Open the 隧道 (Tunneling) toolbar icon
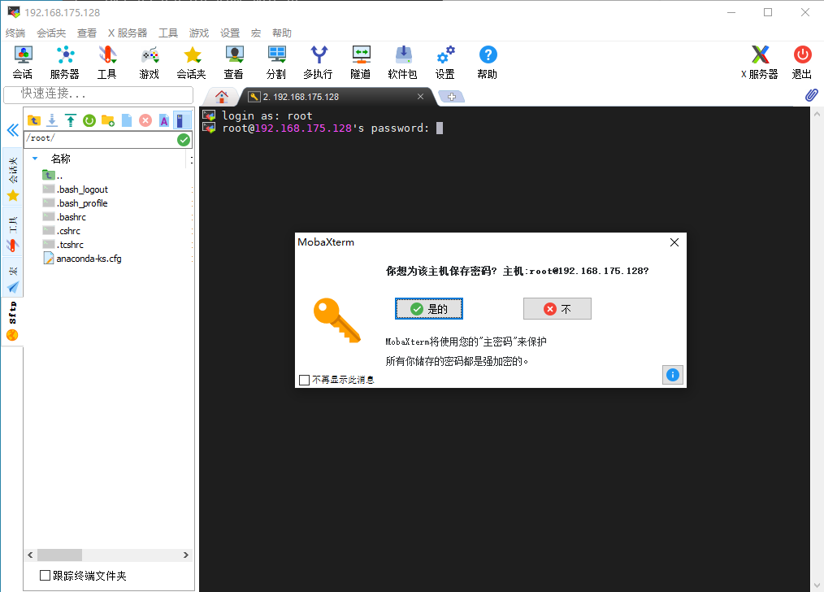824x592 pixels. (361, 62)
